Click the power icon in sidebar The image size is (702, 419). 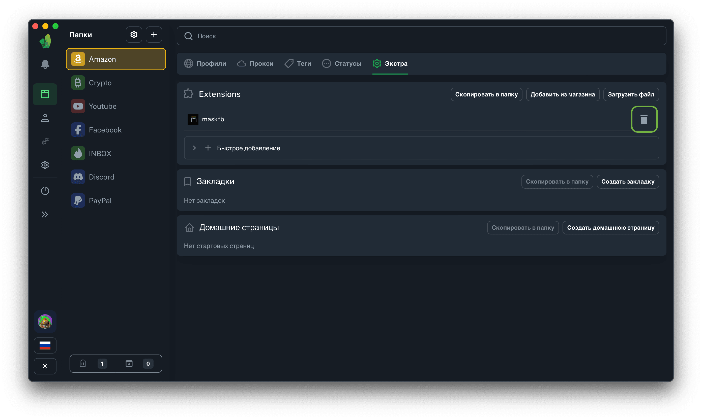45,191
